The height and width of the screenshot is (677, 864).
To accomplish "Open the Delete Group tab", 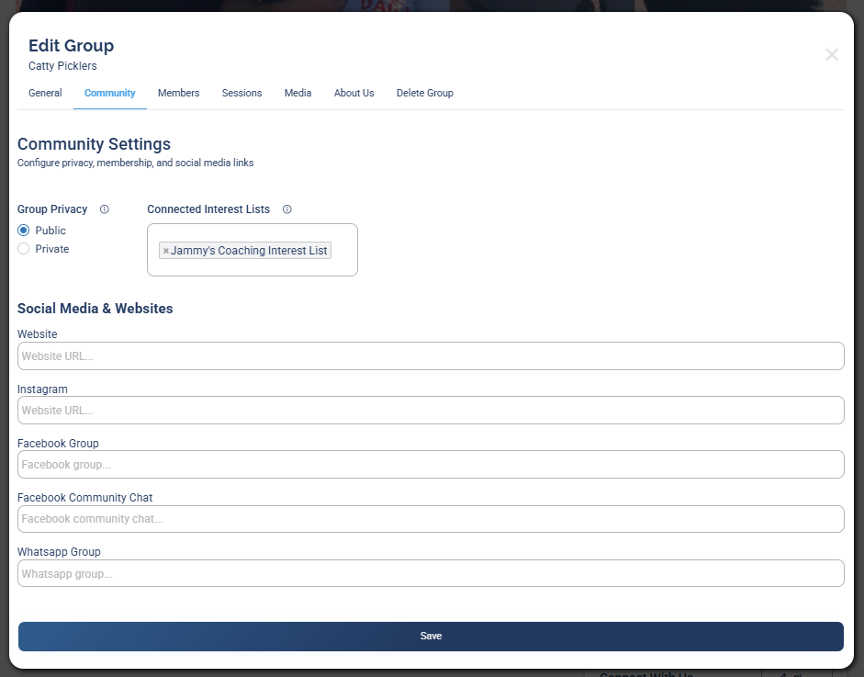I will [x=425, y=93].
